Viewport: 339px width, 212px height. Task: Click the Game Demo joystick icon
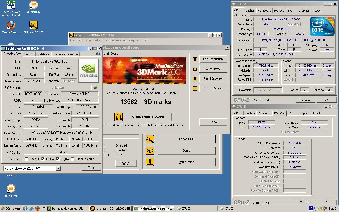tap(150, 162)
